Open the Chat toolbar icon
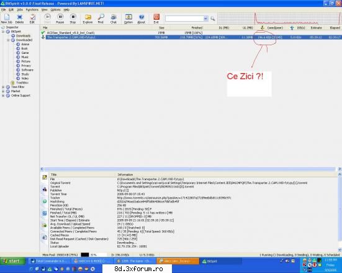This screenshot has height=273, width=342. 114,19
